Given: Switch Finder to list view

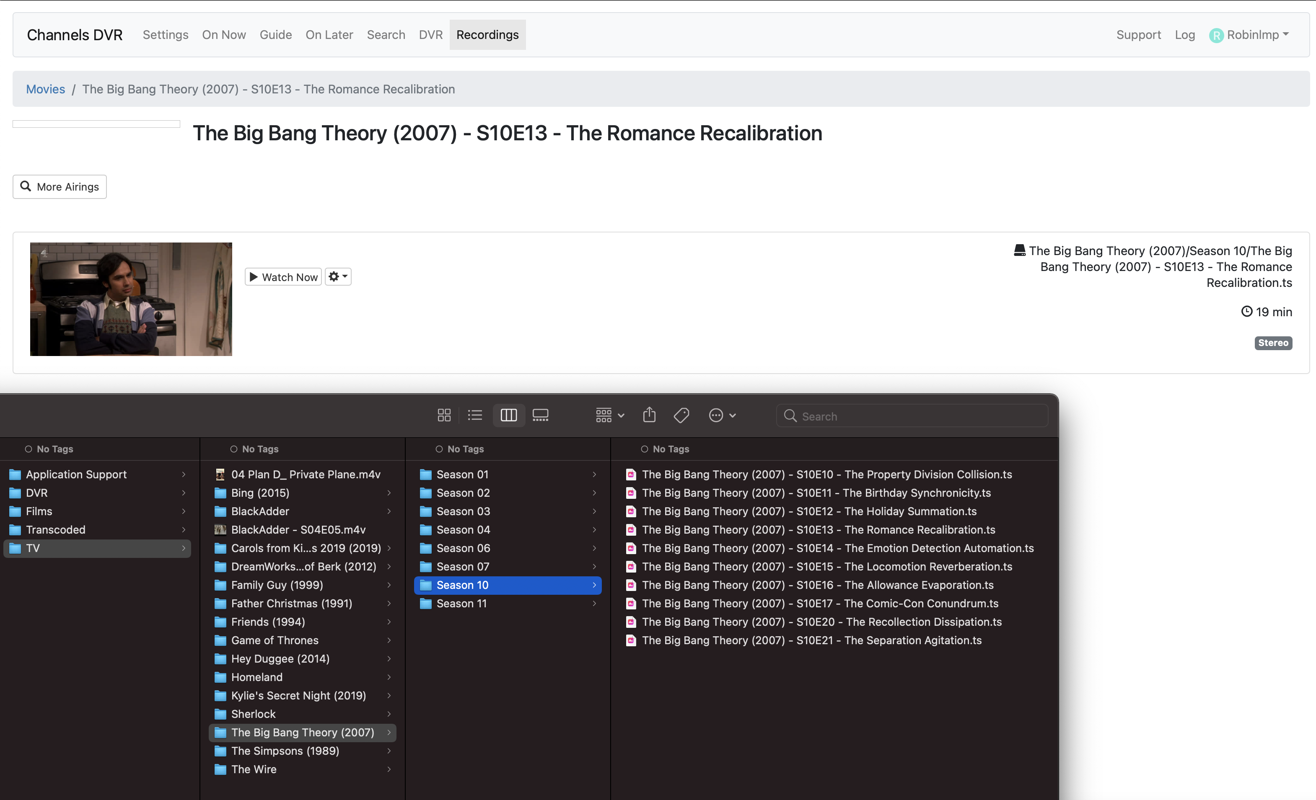Looking at the screenshot, I should coord(475,415).
